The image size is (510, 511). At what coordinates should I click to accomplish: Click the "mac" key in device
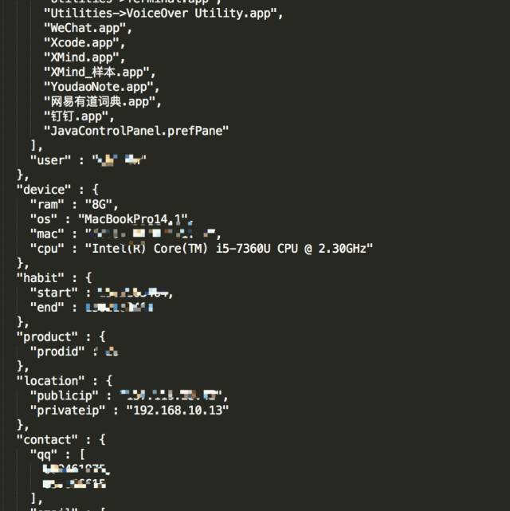47,234
